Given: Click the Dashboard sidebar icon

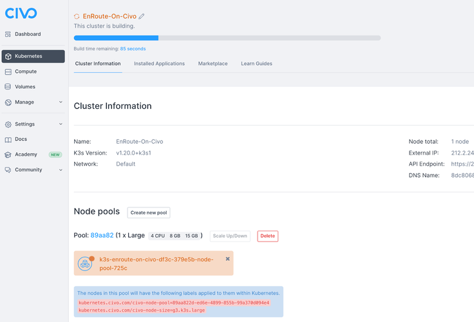Looking at the screenshot, I should (x=8, y=34).
